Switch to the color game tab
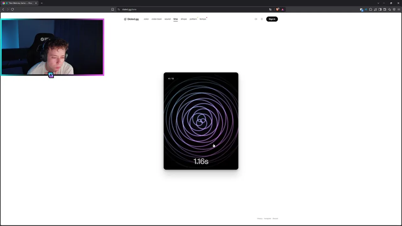 [146, 19]
